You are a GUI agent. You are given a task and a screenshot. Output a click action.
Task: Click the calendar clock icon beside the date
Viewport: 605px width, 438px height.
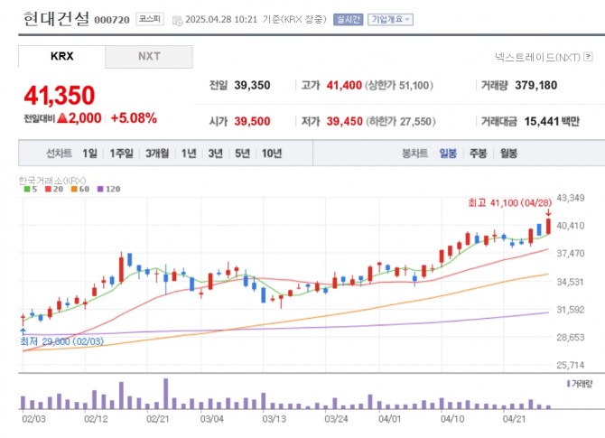[178, 21]
